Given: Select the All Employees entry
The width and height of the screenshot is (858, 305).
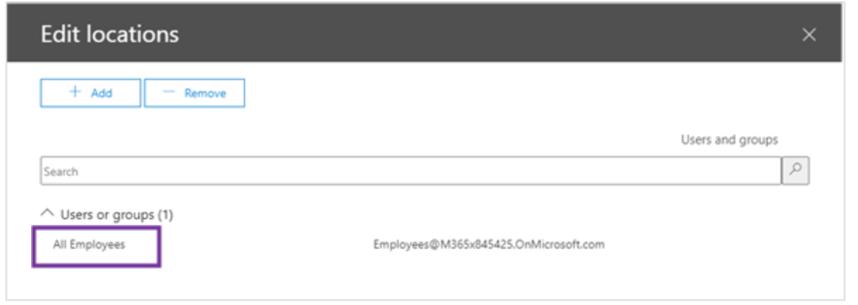Looking at the screenshot, I should [89, 245].
